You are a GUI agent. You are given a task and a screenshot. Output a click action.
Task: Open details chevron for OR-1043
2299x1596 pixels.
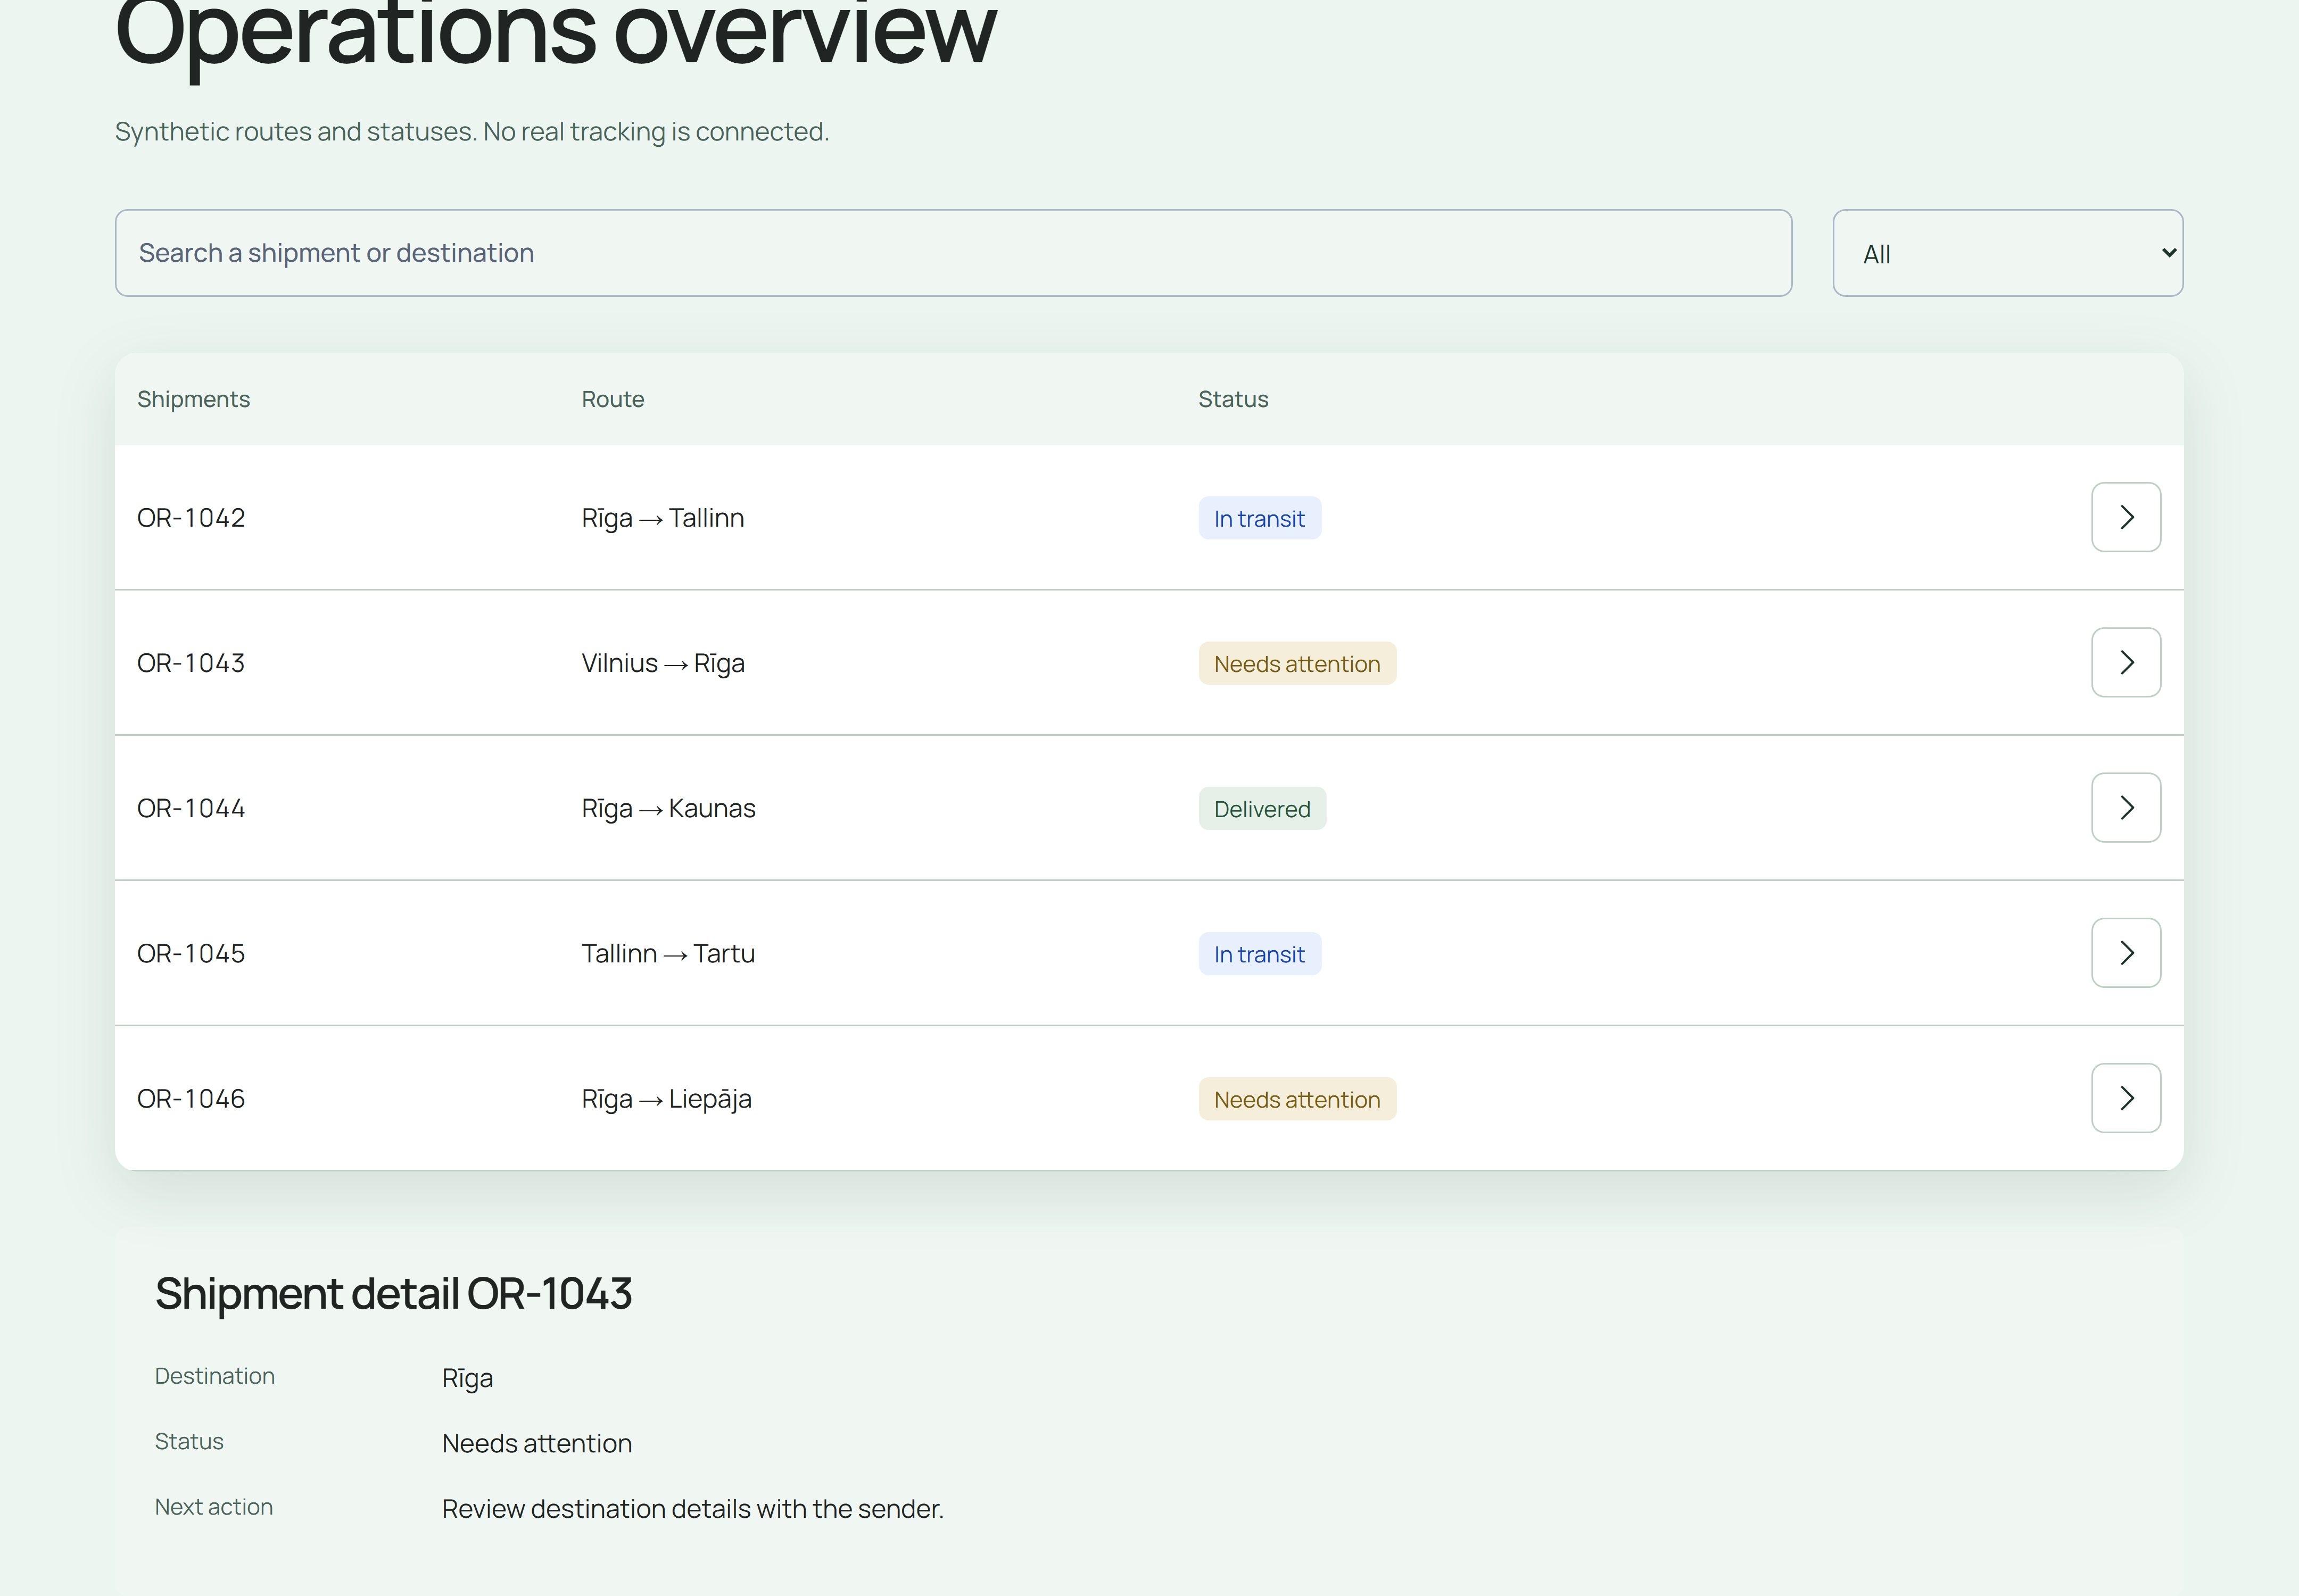[2126, 662]
